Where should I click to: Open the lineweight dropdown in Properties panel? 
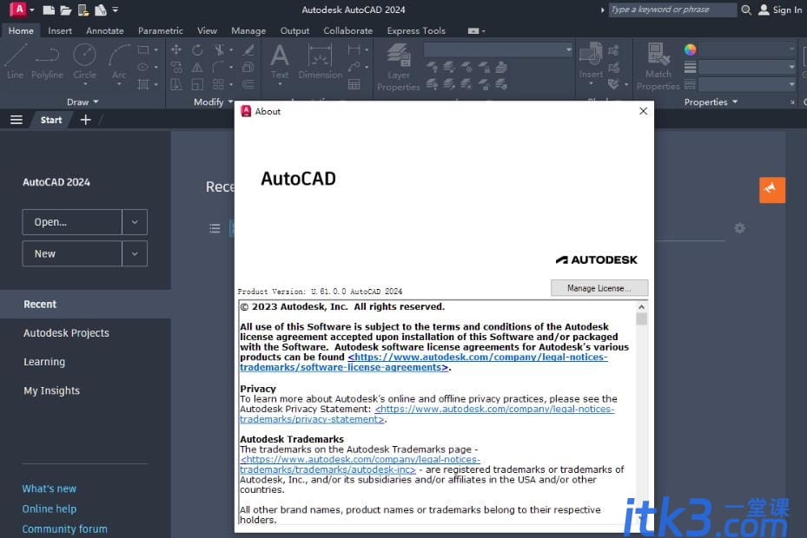pyautogui.click(x=747, y=66)
